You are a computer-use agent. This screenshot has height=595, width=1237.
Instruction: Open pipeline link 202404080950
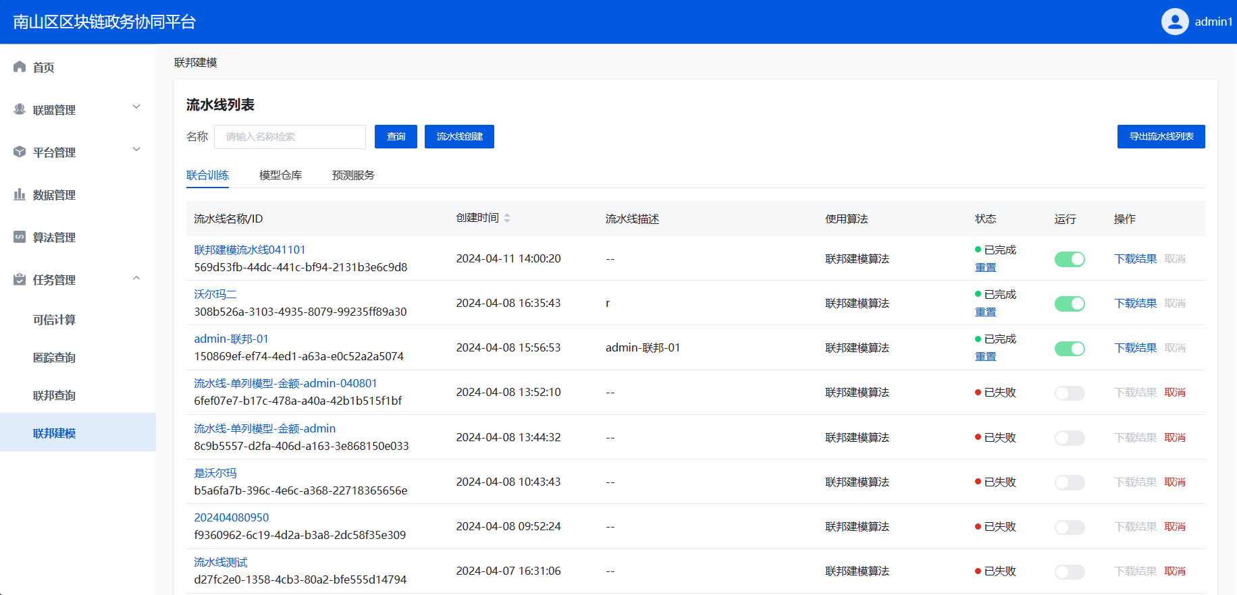(232, 517)
